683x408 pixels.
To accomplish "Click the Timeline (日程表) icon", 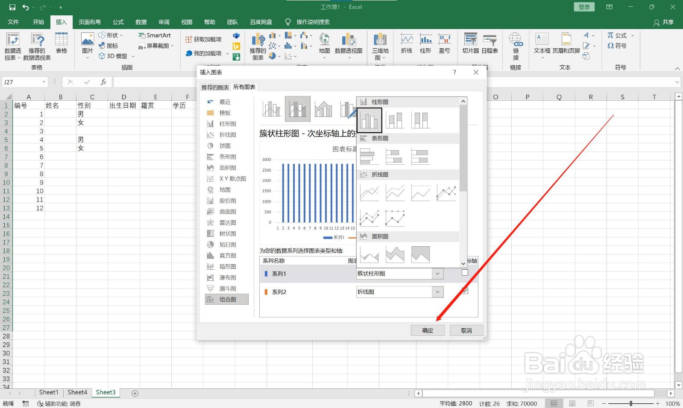I will click(490, 43).
